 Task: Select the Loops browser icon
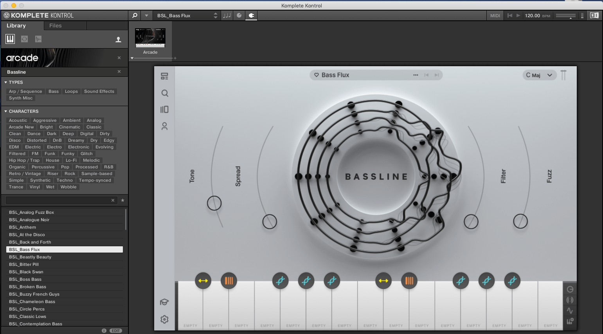(24, 39)
